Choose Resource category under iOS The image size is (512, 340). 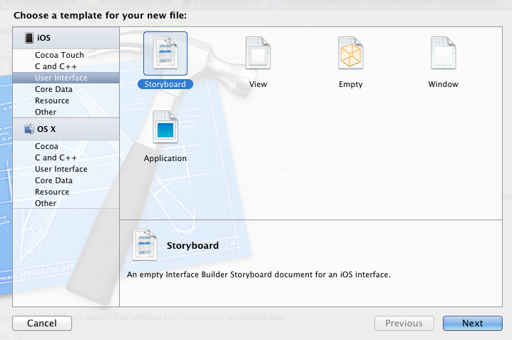point(66,101)
